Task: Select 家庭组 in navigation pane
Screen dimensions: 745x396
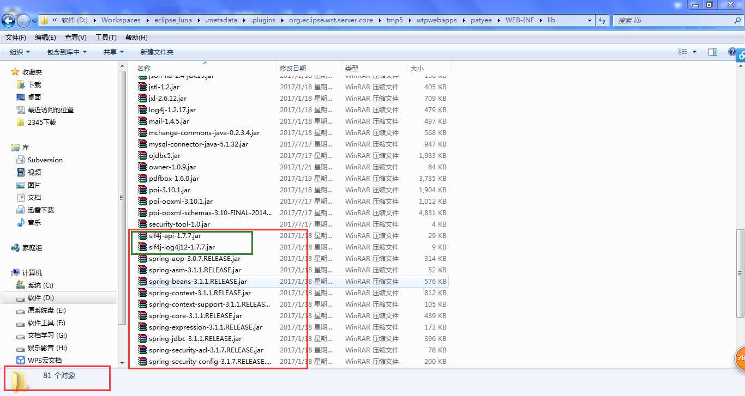Action: 32,247
